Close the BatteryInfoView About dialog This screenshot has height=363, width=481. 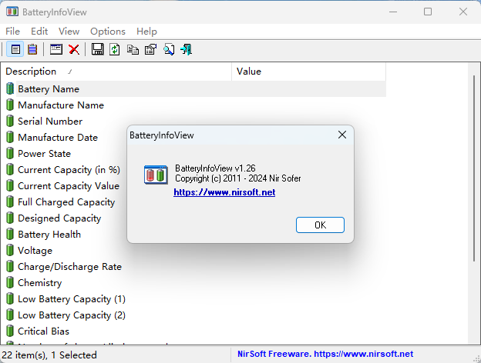pos(342,135)
